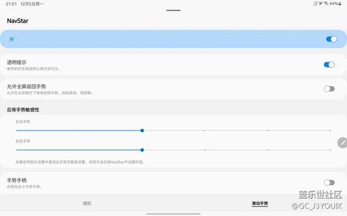The width and height of the screenshot is (347, 216).
Task: Tap the 右后手势 slider label
Action: pyautogui.click(x=23, y=141)
